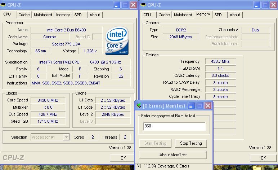Open the Processor #1 selection dropdown
The height and width of the screenshot is (170, 278).
[66, 137]
